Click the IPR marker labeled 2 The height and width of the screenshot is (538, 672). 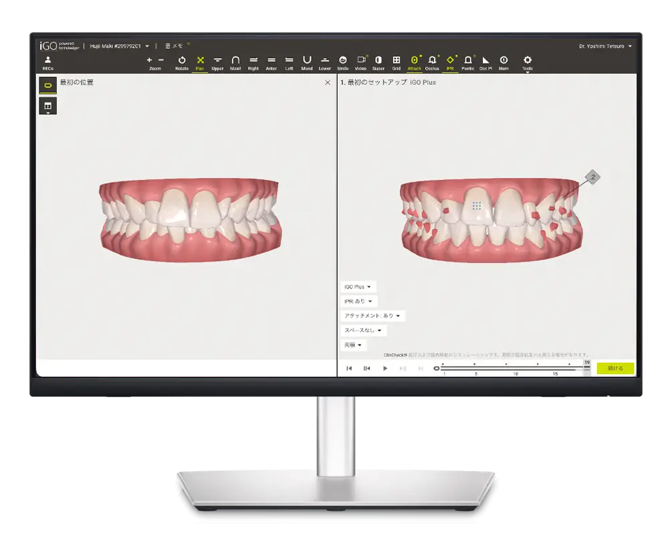[593, 177]
